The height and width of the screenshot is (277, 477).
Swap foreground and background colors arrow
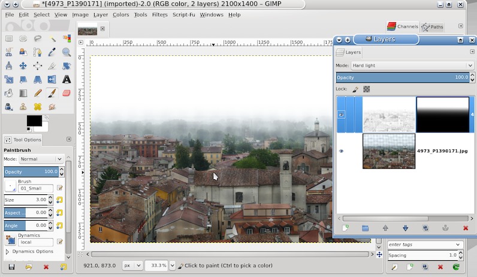(x=46, y=117)
